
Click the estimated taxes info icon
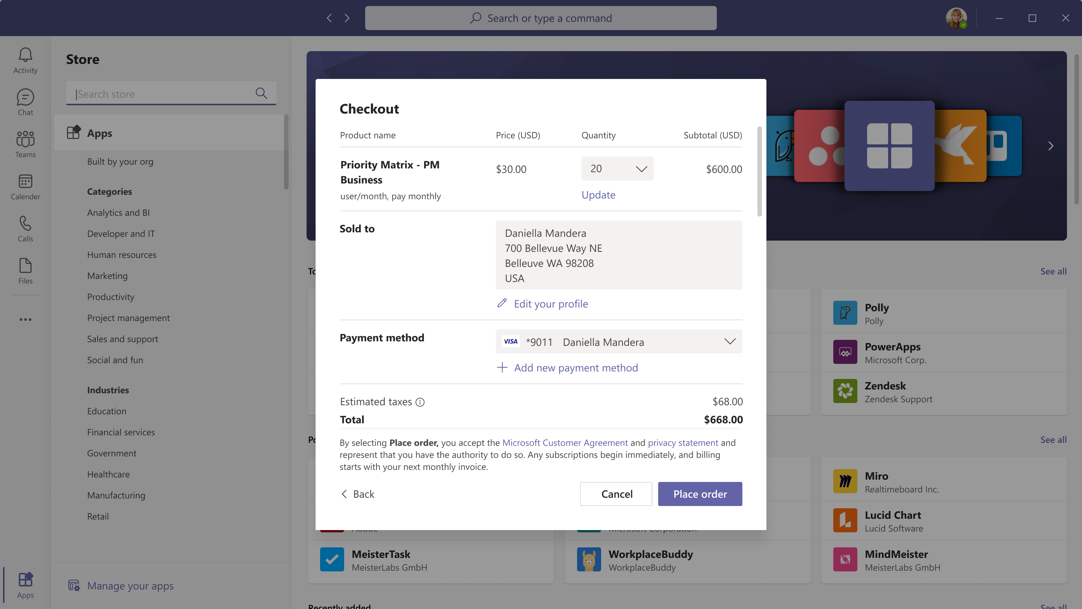pyautogui.click(x=420, y=402)
